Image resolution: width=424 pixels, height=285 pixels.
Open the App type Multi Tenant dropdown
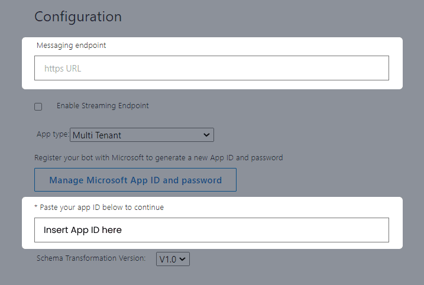pyautogui.click(x=142, y=135)
